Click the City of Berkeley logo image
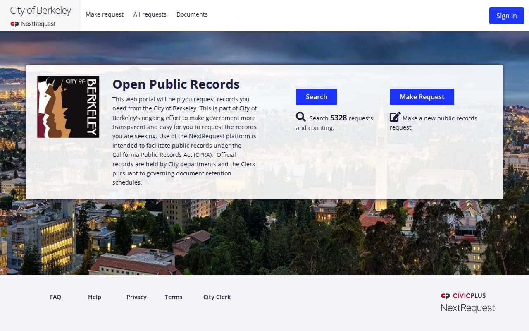This screenshot has height=331, width=529. pos(68,107)
